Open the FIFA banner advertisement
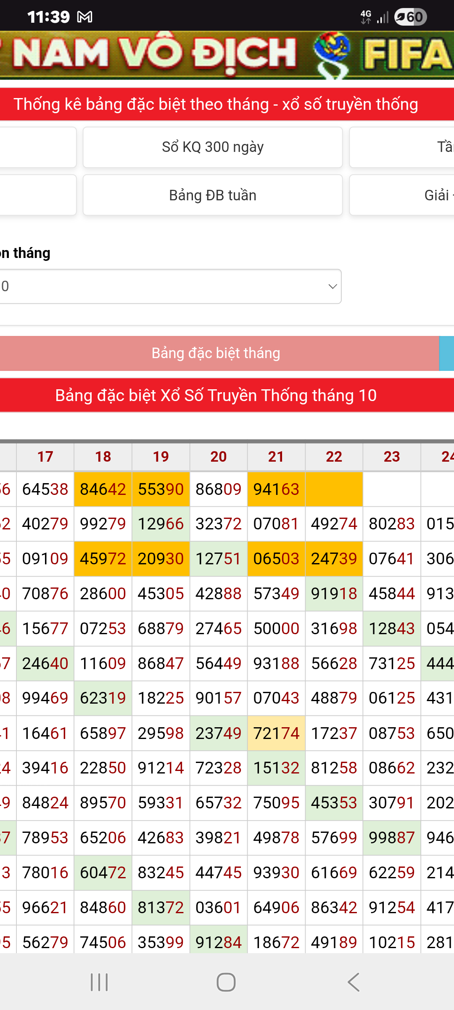454x1010 pixels. [x=227, y=55]
